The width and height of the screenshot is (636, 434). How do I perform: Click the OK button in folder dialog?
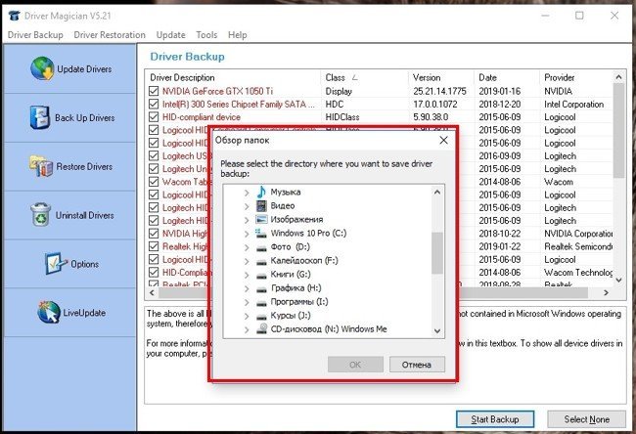point(355,365)
